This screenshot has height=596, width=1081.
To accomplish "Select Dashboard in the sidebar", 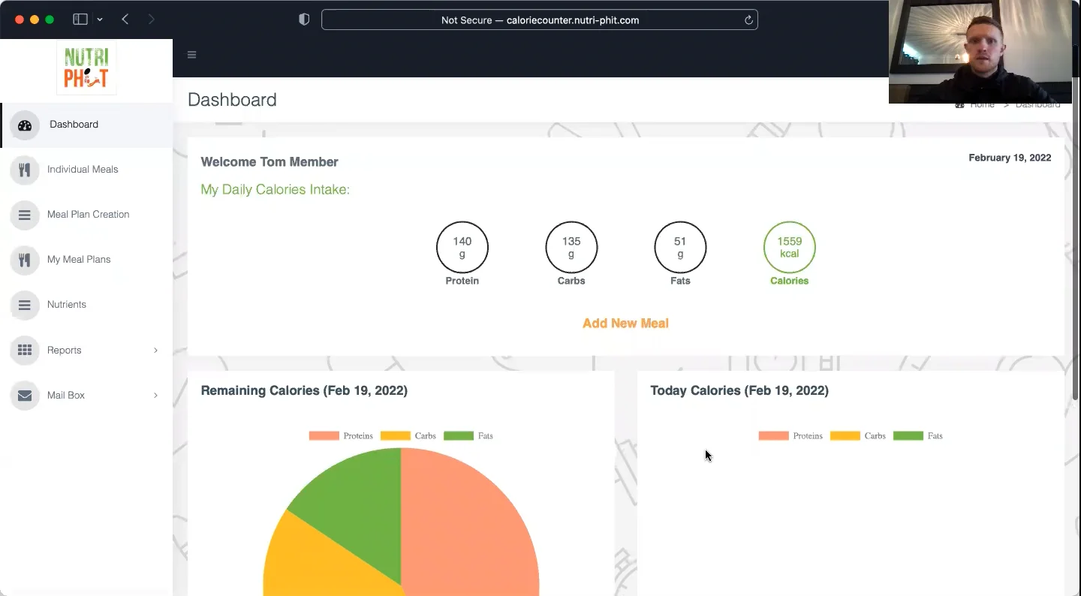I will (x=86, y=125).
